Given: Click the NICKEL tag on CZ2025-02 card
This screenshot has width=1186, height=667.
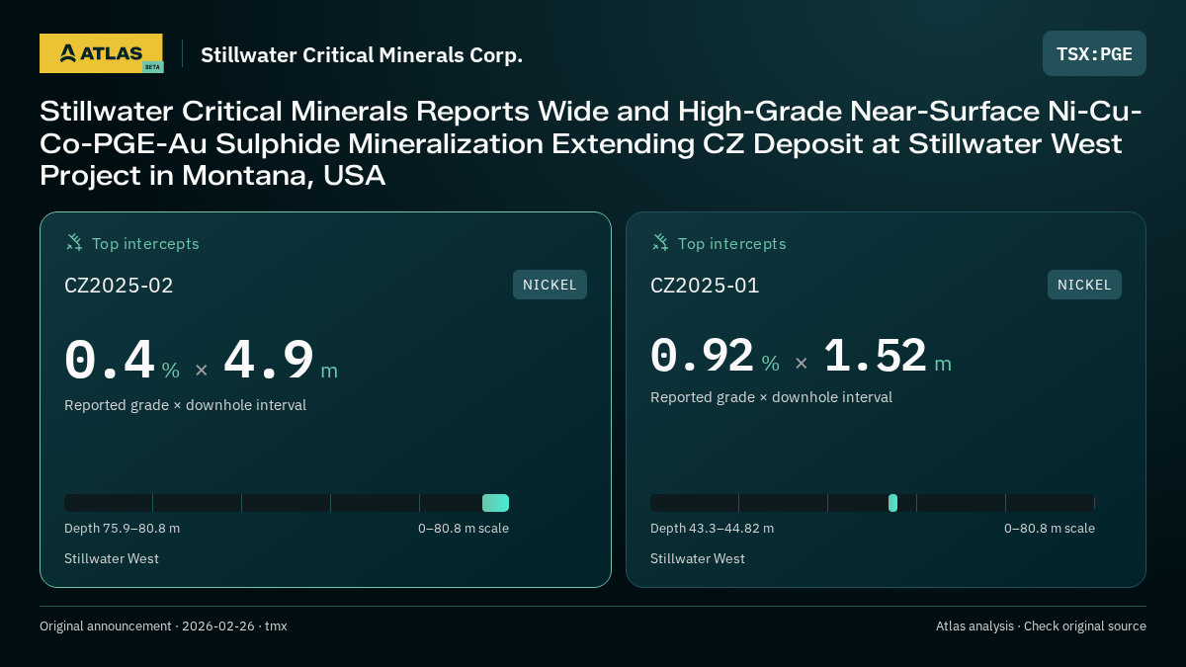Looking at the screenshot, I should (550, 285).
